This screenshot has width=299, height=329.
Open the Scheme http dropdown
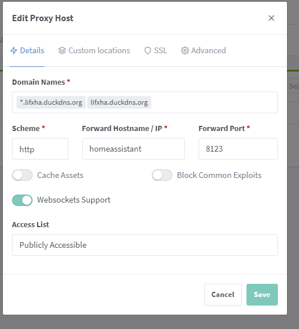[x=40, y=149]
